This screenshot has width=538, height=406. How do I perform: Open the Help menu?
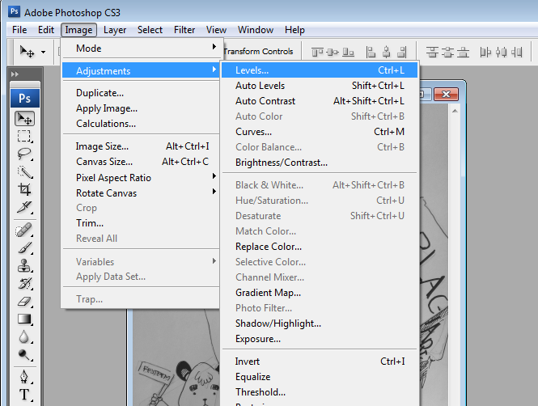[x=294, y=30]
